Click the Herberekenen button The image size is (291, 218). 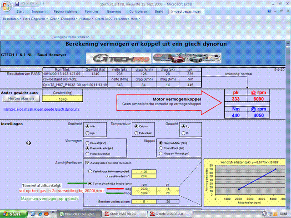[x=21, y=99]
